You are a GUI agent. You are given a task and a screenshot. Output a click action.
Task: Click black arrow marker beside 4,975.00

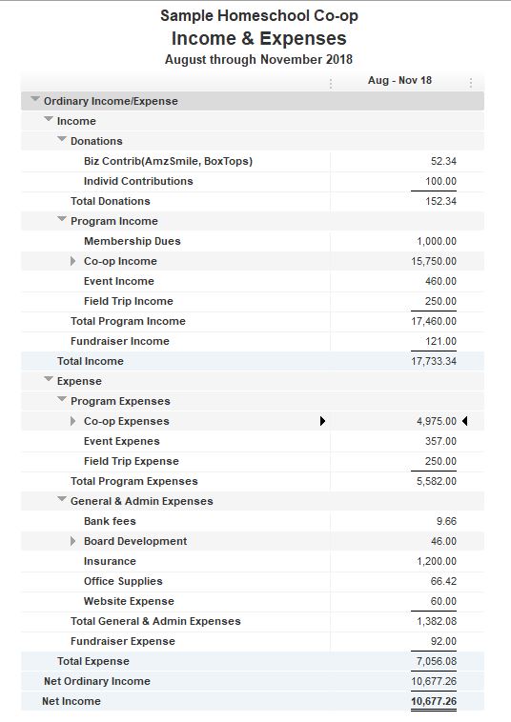465,421
